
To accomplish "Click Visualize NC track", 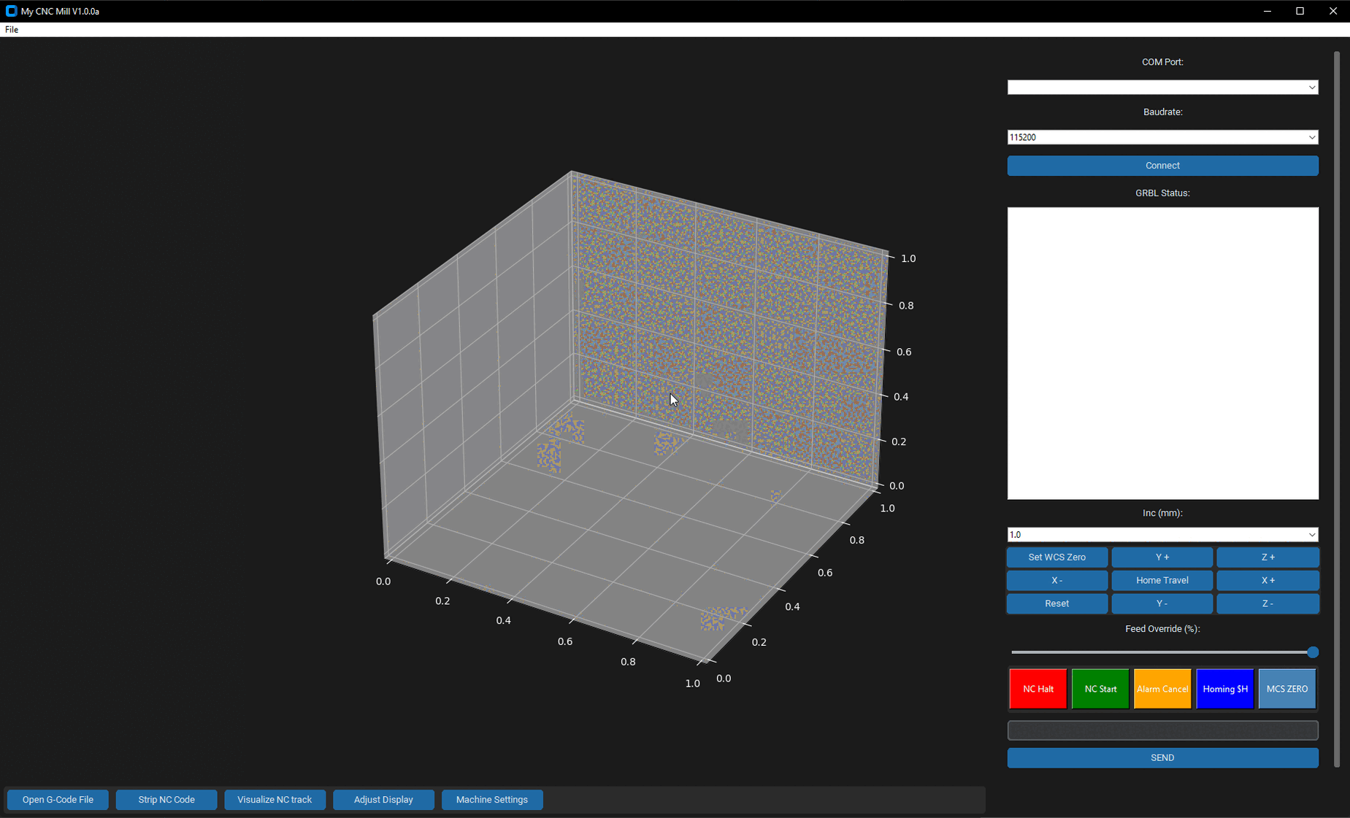I will [x=275, y=799].
